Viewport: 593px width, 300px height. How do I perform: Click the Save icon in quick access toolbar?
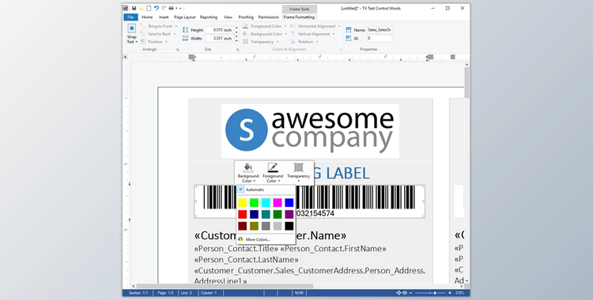[x=134, y=8]
